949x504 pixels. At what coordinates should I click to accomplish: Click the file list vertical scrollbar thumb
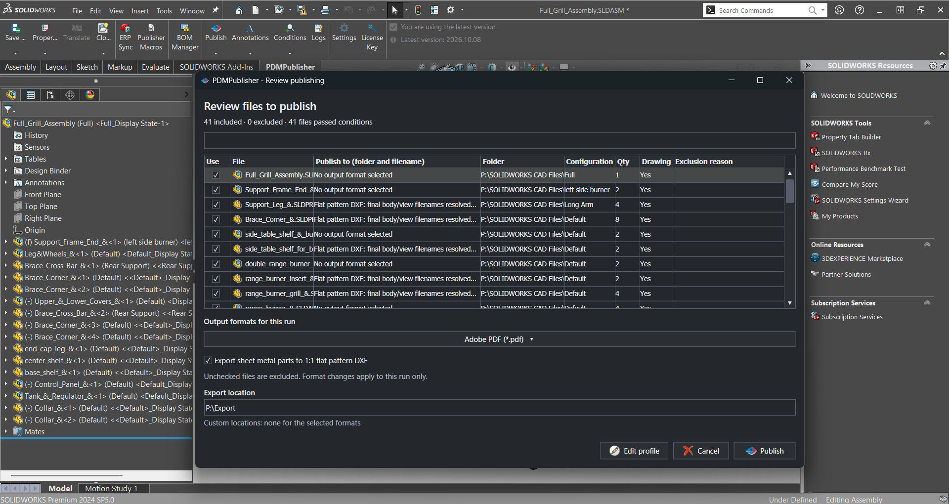[x=790, y=191]
